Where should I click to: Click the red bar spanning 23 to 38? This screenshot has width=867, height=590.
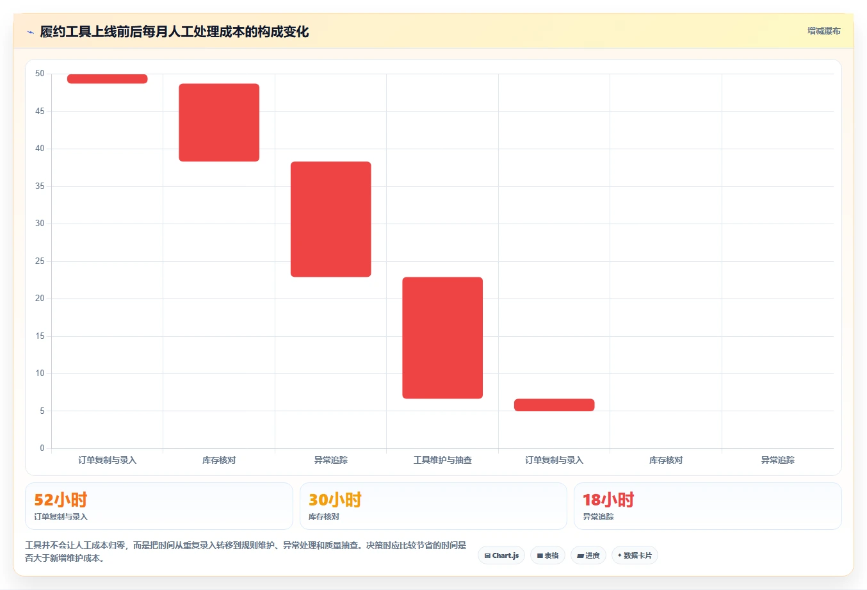[x=331, y=219]
